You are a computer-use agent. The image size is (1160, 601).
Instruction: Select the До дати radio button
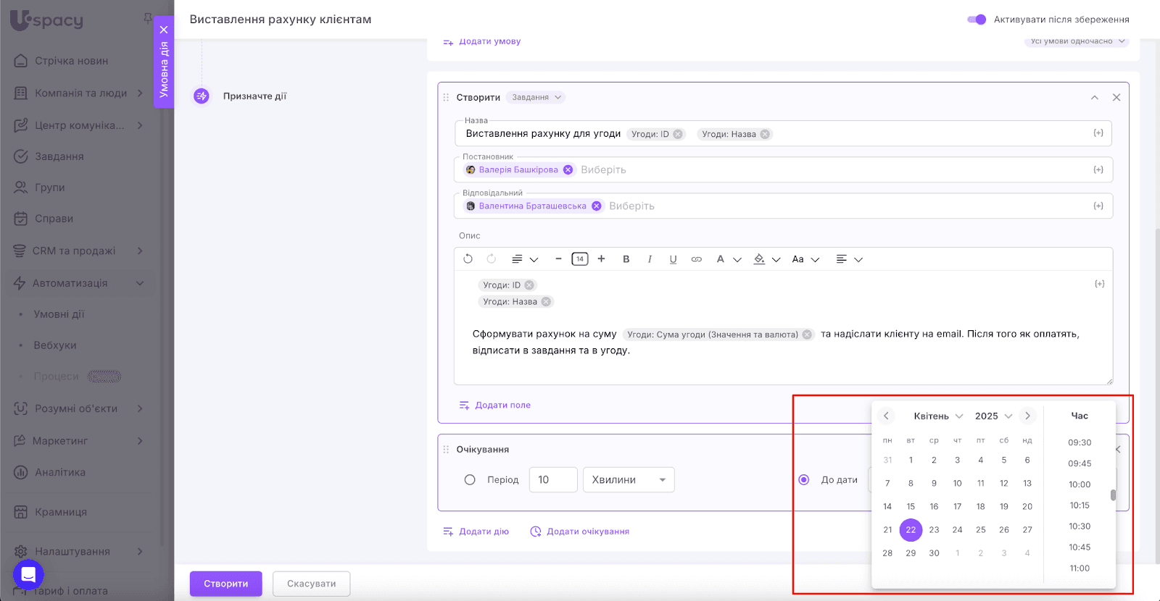804,480
